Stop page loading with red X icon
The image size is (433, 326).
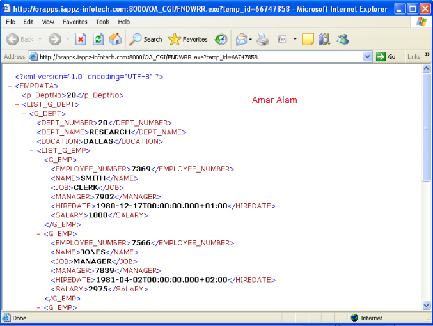[81, 39]
